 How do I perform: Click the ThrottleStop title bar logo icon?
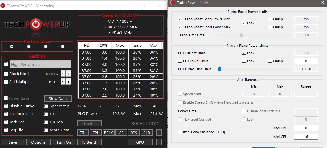(3, 6)
